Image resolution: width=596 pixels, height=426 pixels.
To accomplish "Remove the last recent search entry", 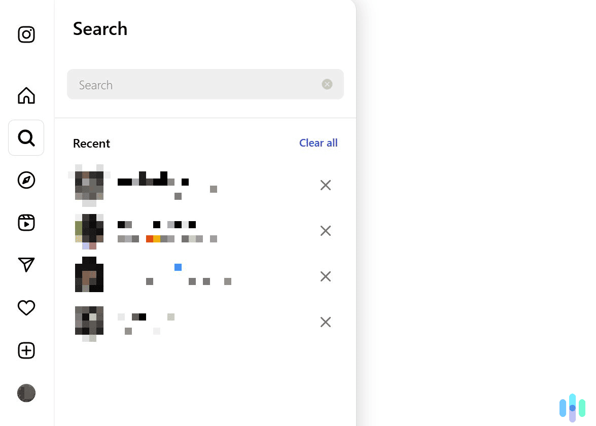I will tap(325, 322).
